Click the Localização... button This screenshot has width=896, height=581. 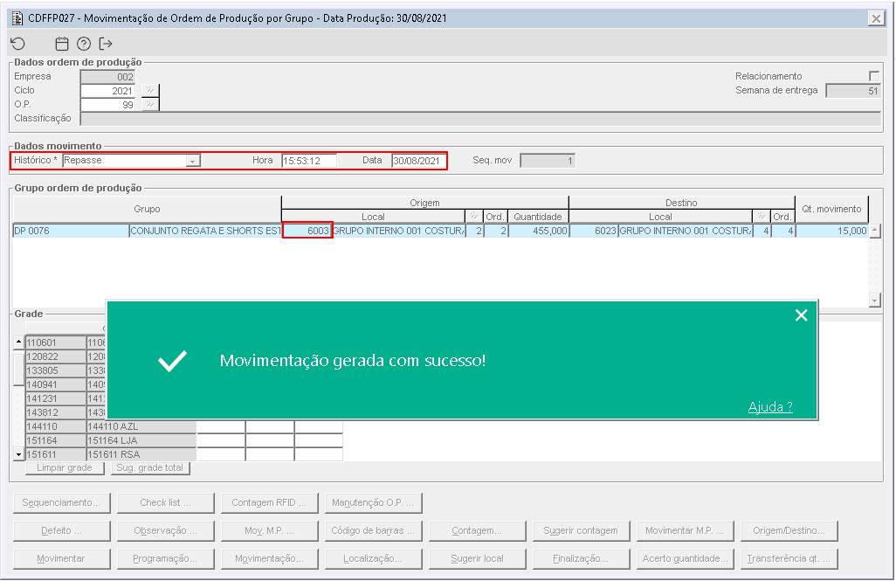(373, 558)
